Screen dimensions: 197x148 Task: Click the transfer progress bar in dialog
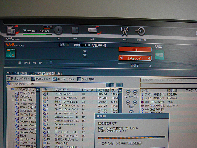(x=131, y=138)
